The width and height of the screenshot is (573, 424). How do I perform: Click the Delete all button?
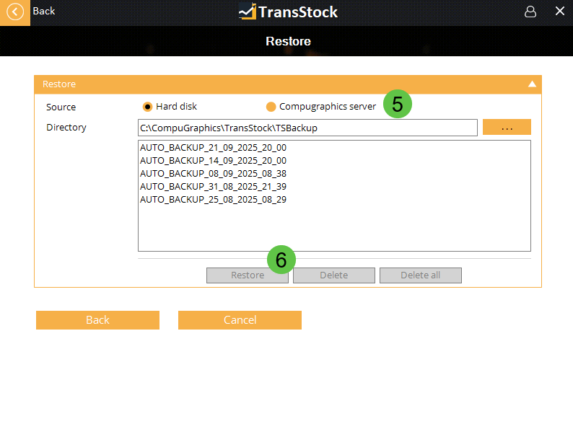pos(420,275)
